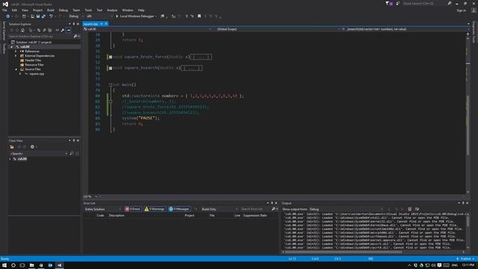Click New Folder icon in Class View
Image resolution: width=478 pixels, height=269 pixels.
coord(12,146)
